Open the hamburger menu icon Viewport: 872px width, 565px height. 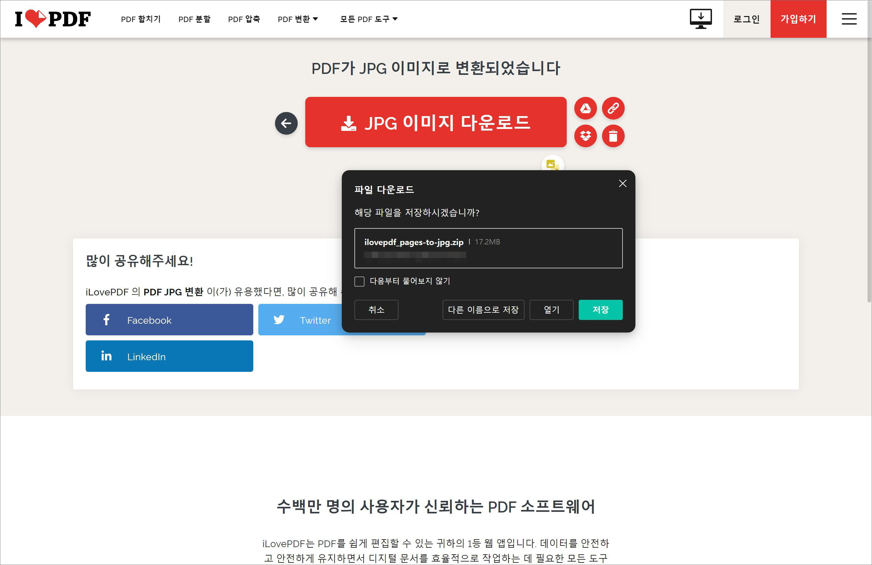click(849, 19)
